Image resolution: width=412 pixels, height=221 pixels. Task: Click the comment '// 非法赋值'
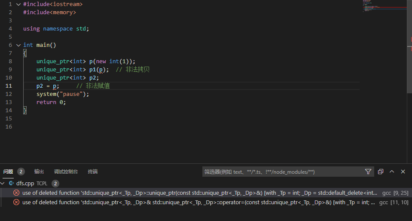[93, 86]
